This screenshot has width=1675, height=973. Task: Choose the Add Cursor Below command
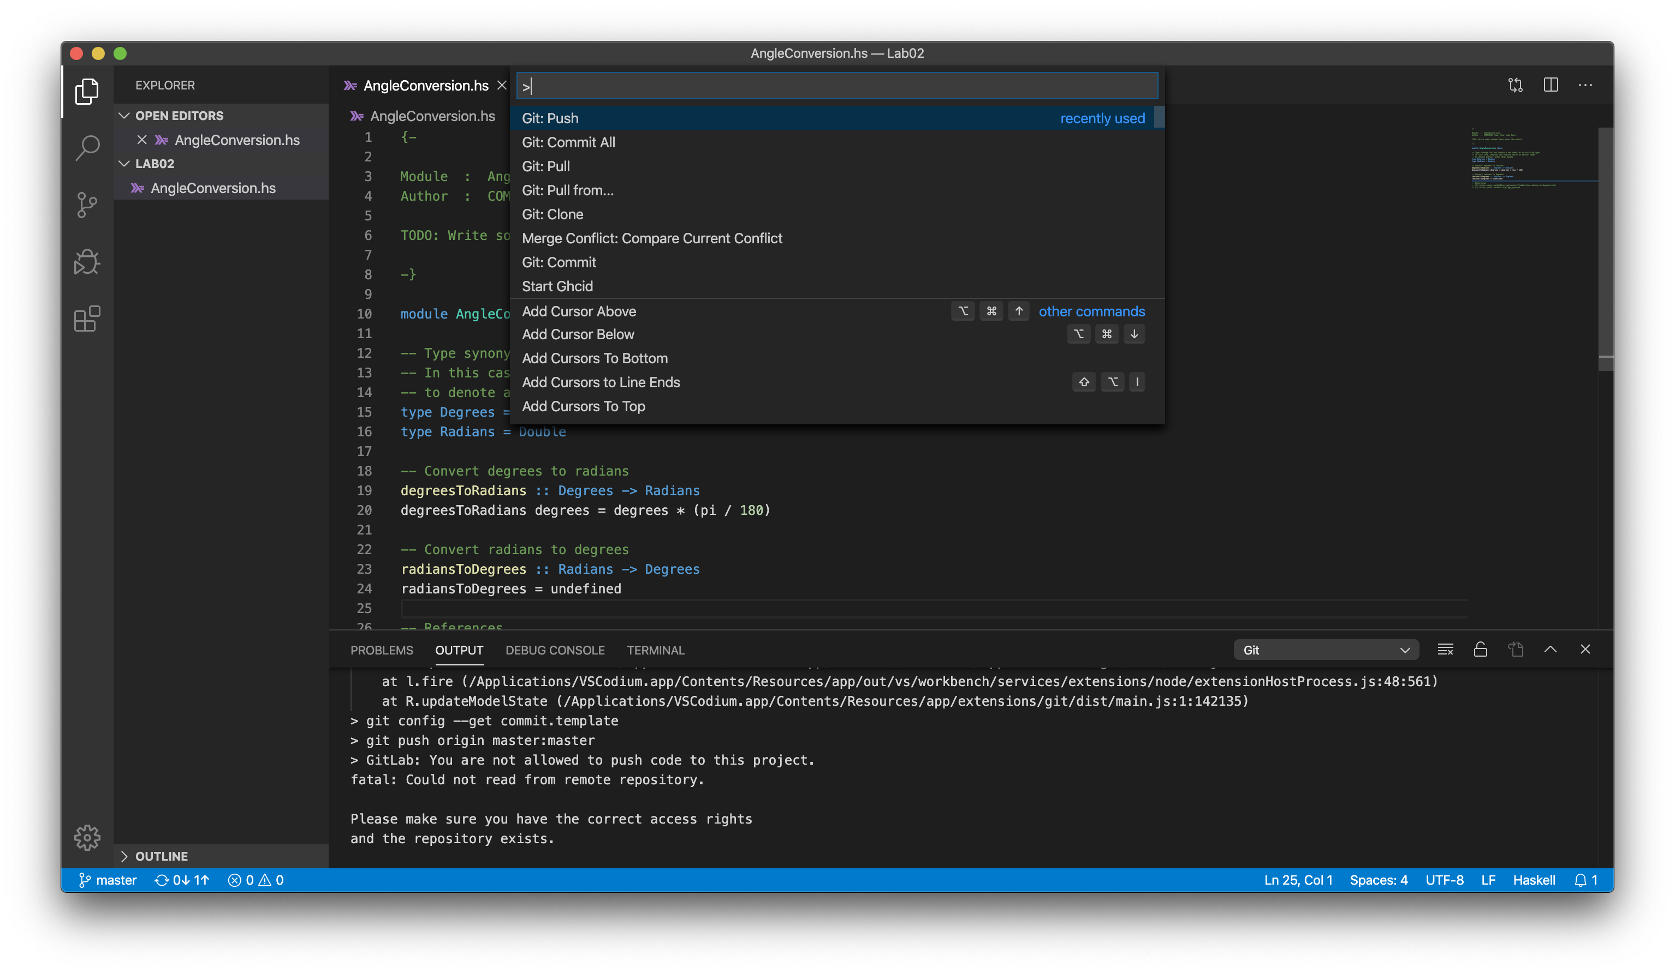[836, 334]
